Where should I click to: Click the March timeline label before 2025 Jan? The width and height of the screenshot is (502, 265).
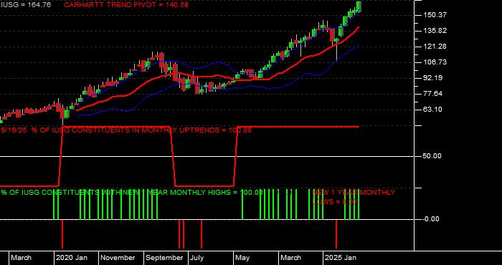tap(291, 258)
